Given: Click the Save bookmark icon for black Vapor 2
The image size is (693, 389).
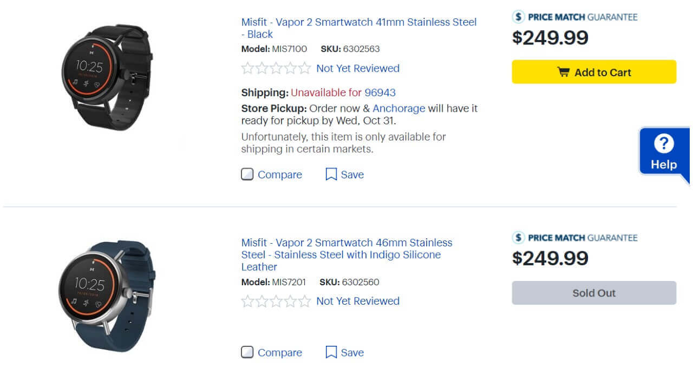Looking at the screenshot, I should pos(331,175).
